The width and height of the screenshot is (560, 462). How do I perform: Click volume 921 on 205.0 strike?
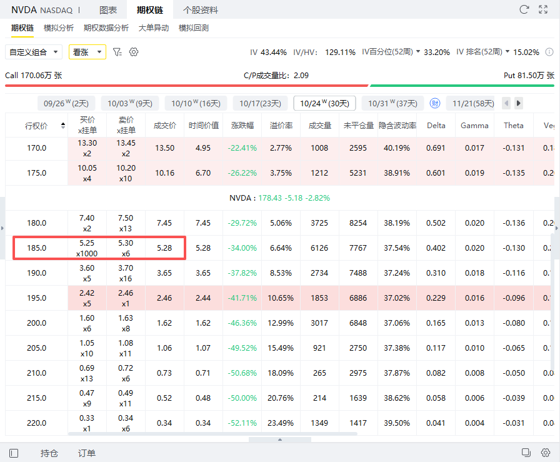[x=319, y=348]
